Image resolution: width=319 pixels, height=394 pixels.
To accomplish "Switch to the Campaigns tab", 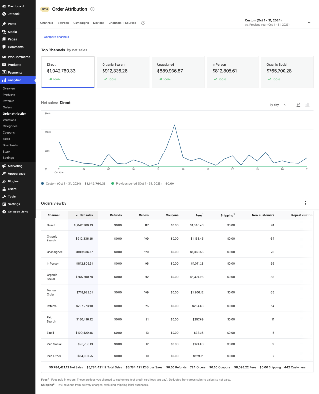I will [81, 23].
